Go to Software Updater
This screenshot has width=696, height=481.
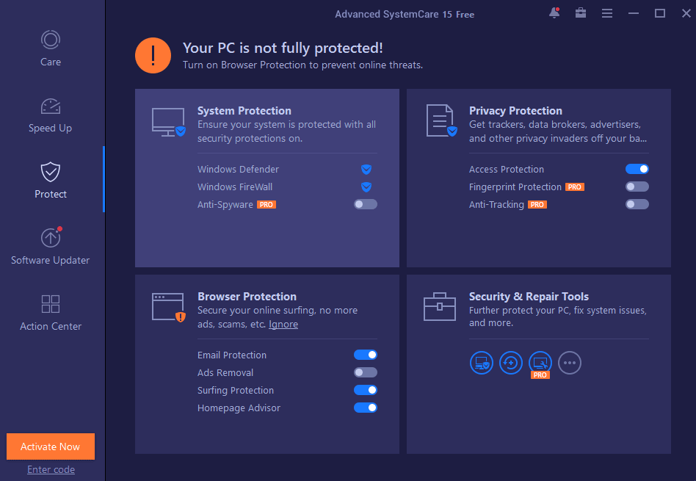[x=50, y=246]
